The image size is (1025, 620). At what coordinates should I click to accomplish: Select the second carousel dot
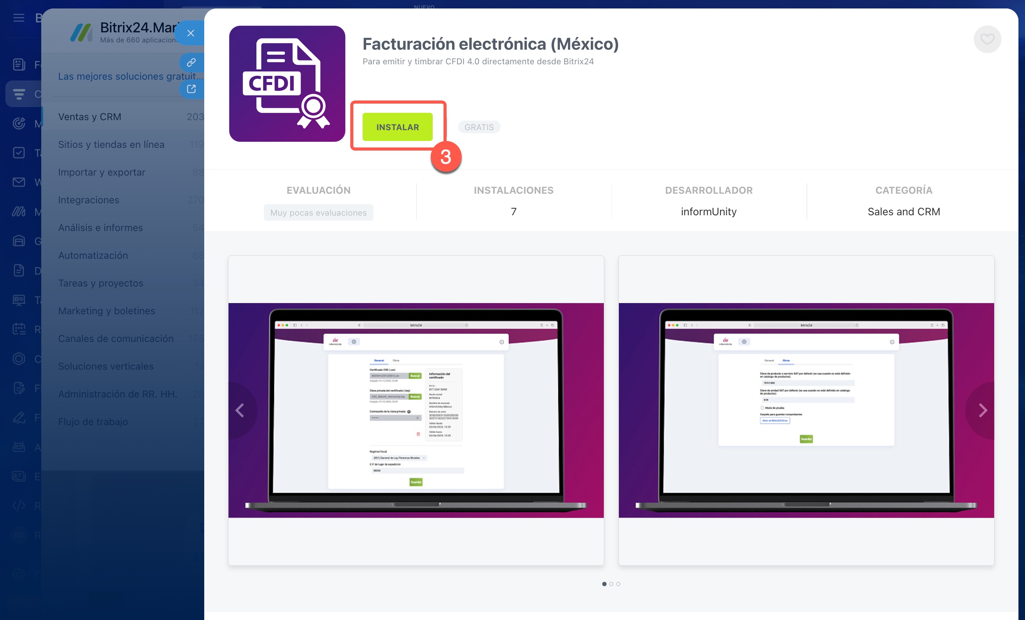click(611, 584)
